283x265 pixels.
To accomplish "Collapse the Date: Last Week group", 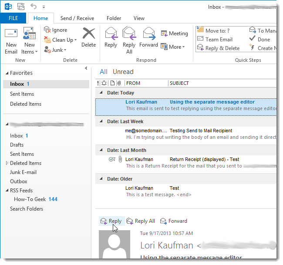I will (101, 121).
